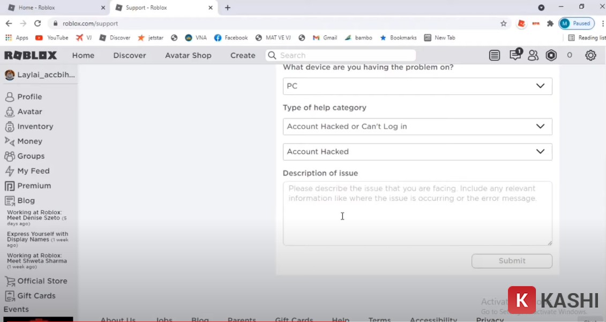Image resolution: width=606 pixels, height=322 pixels.
Task: Open messages via the chat bubble icon
Action: [x=514, y=55]
